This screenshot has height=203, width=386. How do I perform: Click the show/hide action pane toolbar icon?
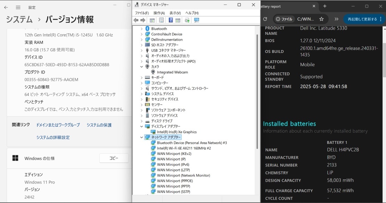click(x=178, y=20)
